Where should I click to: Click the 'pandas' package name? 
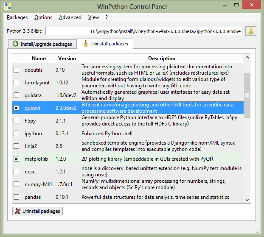click(33, 197)
